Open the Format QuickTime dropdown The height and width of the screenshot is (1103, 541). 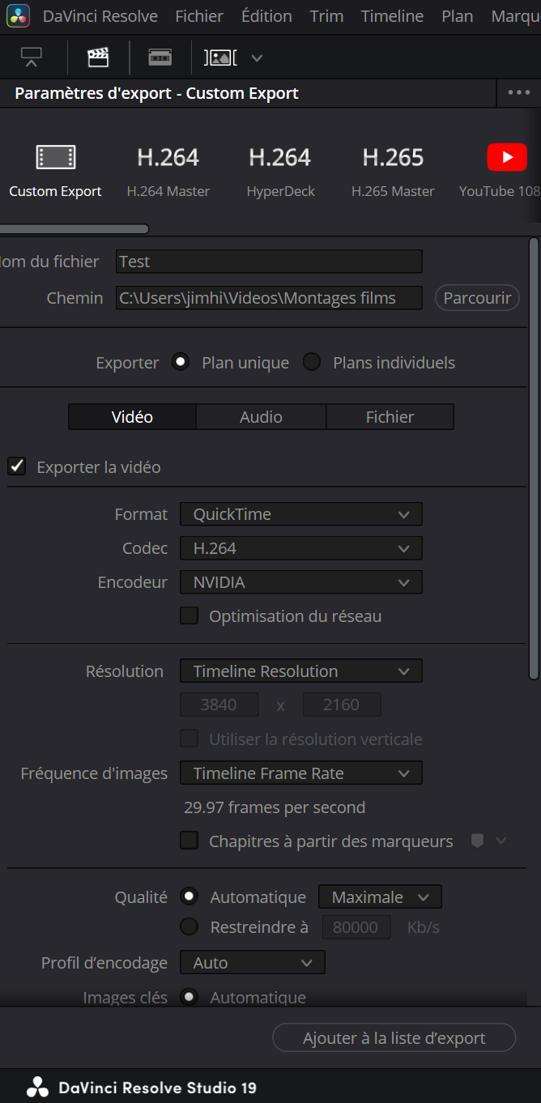pos(301,514)
